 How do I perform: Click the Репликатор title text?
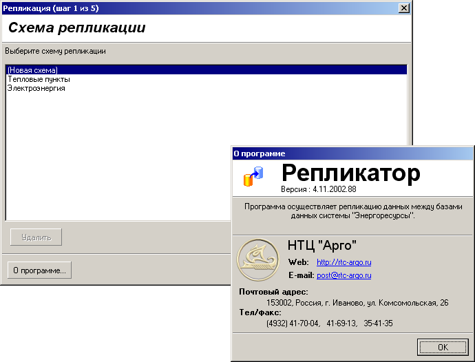tap(351, 173)
